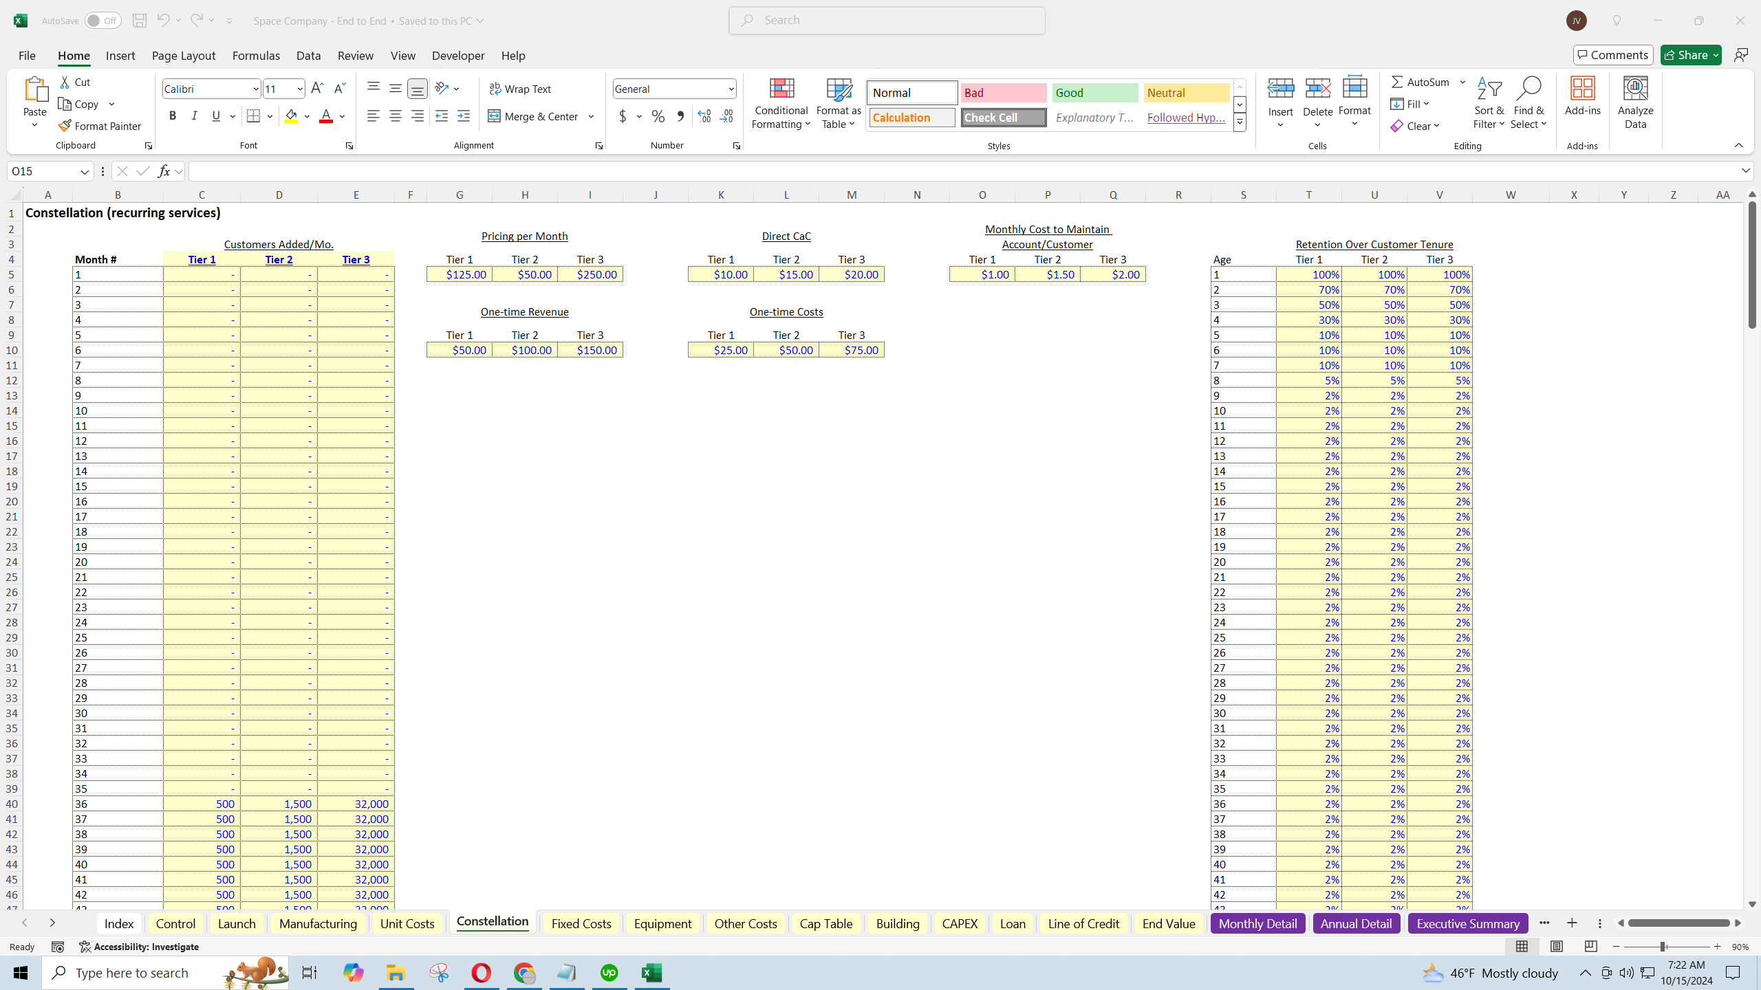Click the Accounting dollar format icon
The width and height of the screenshot is (1761, 990).
pyautogui.click(x=623, y=116)
